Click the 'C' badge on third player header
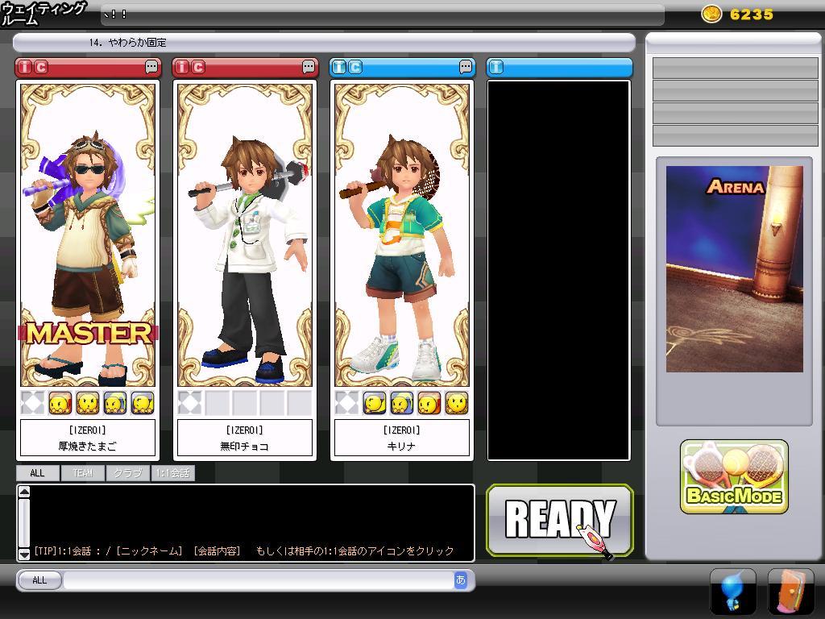The height and width of the screenshot is (619, 825). pos(355,67)
